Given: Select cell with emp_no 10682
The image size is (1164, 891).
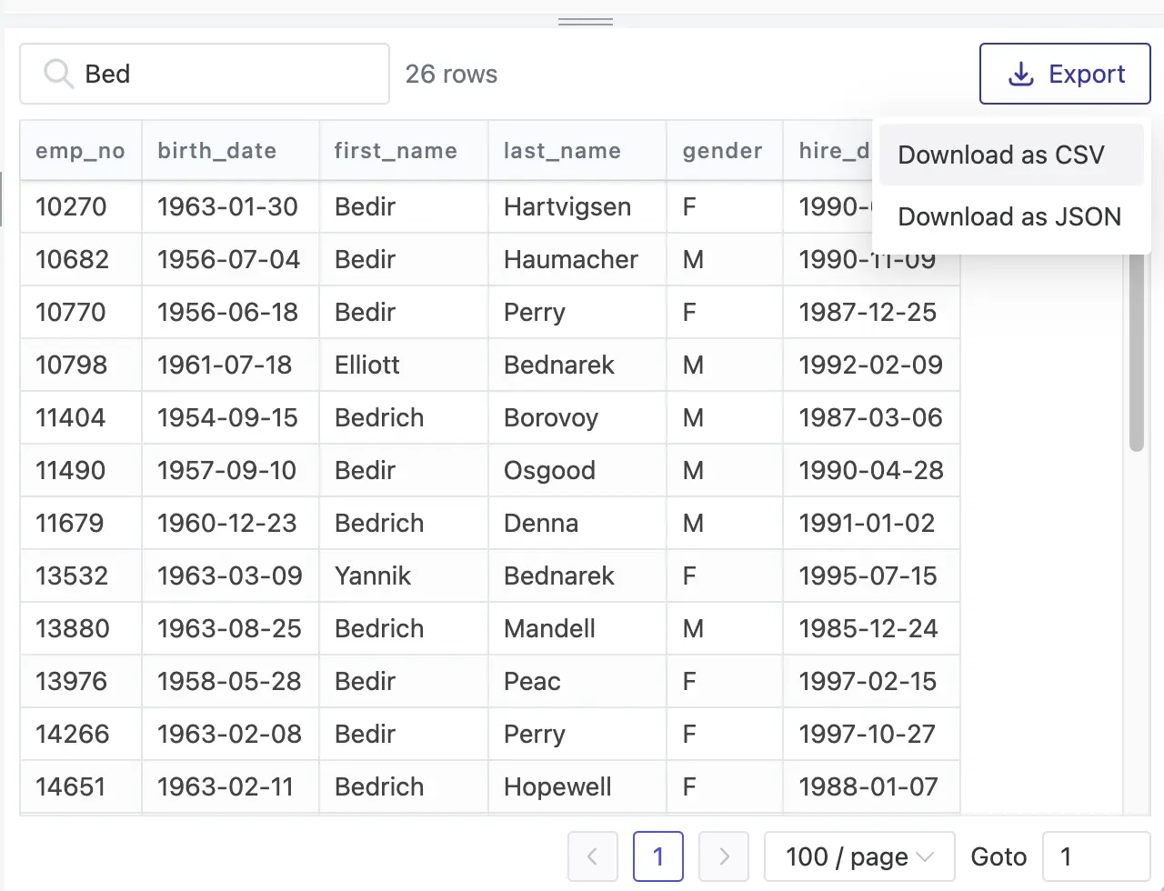Looking at the screenshot, I should pos(81,259).
